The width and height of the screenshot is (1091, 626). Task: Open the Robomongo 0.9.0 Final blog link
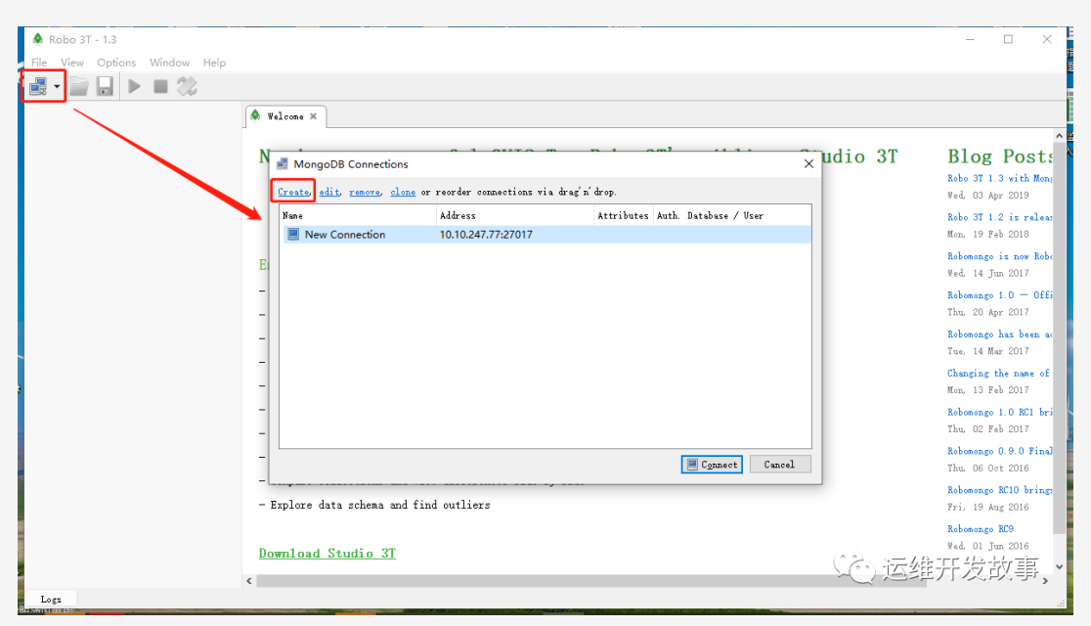point(999,451)
